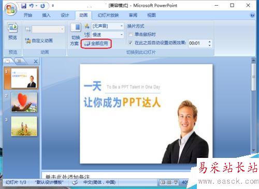259x189 pixels.
Task: Close the slide thumbnail pane
Action: (x=36, y=61)
